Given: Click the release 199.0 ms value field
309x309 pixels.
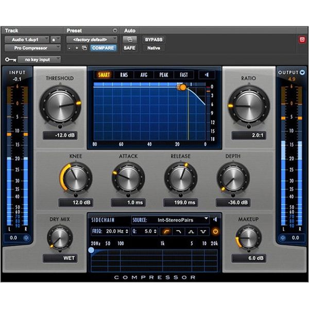Looking at the screenshot, I should (181, 202).
